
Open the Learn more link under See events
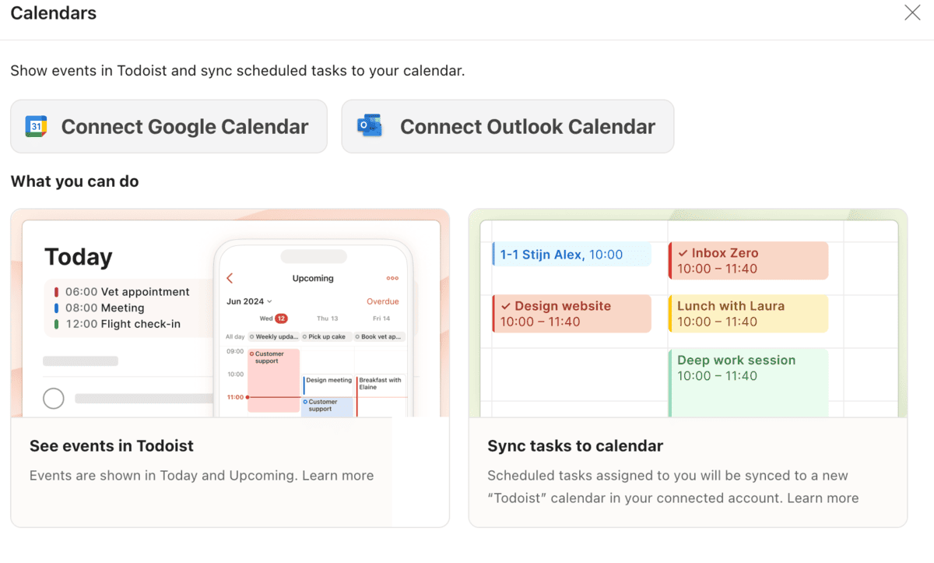[338, 475]
